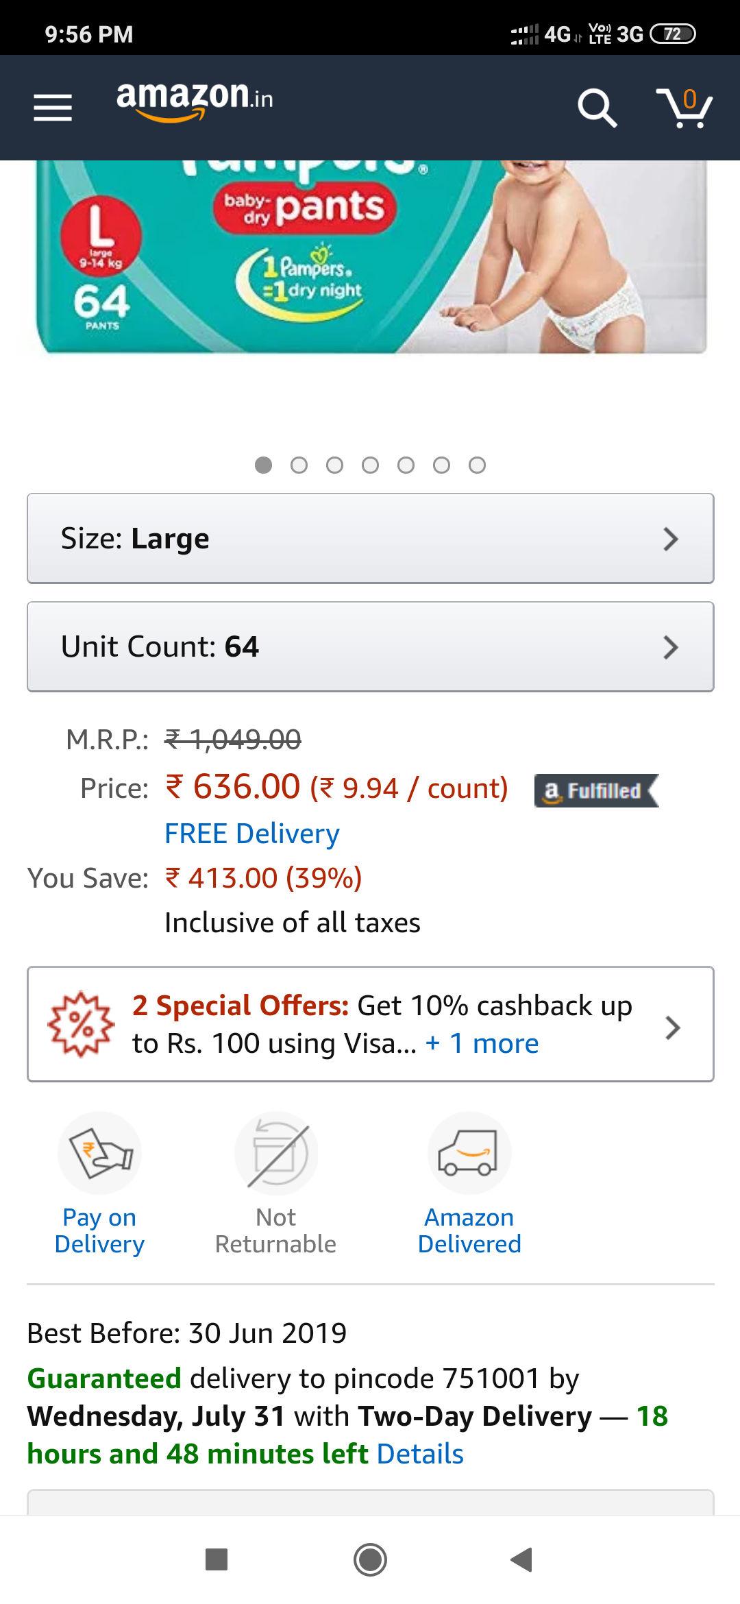Viewport: 740px width, 1604px height.
Task: Tap the Special Offers percent badge icon
Action: click(x=81, y=1023)
